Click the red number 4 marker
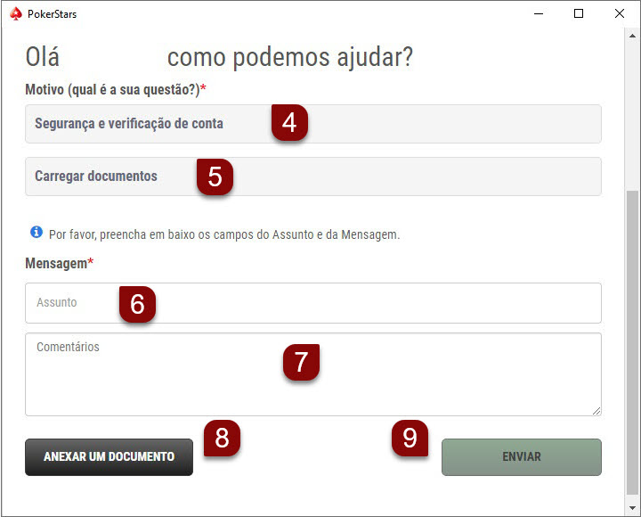The width and height of the screenshot is (641, 517). tap(289, 122)
